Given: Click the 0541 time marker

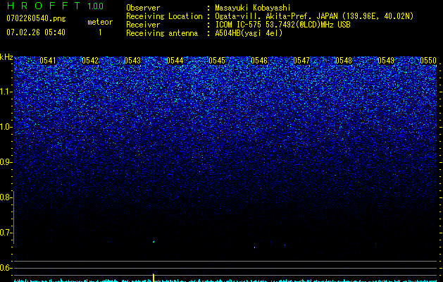Looking at the screenshot, I should click(x=48, y=61).
